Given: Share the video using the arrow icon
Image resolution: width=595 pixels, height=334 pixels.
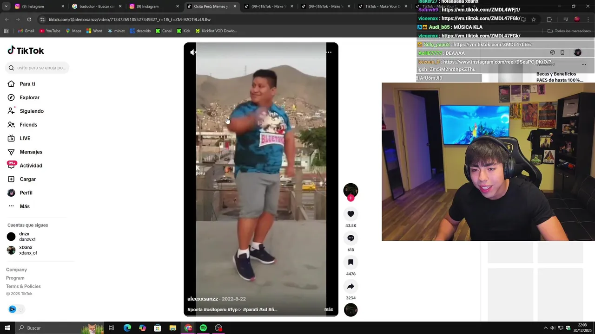Looking at the screenshot, I should point(350,286).
